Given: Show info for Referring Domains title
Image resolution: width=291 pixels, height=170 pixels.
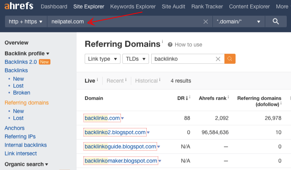Looking at the screenshot, I should tap(162, 41).
